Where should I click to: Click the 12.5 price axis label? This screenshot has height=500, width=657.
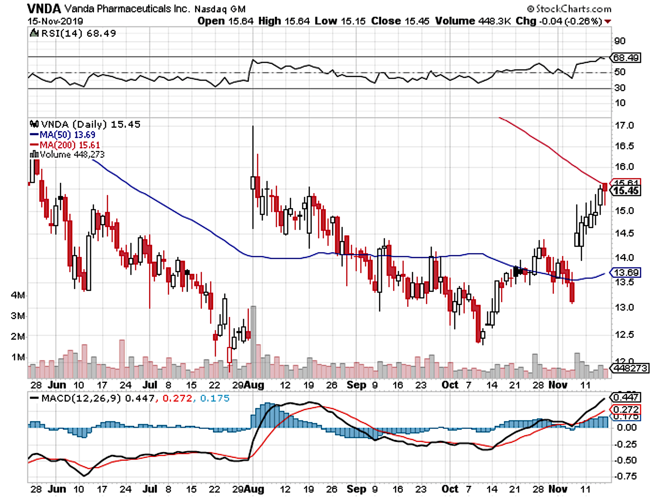pos(624,334)
